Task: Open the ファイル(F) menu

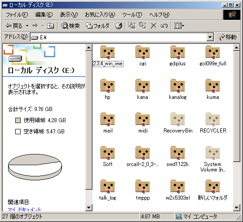Action: [17, 15]
